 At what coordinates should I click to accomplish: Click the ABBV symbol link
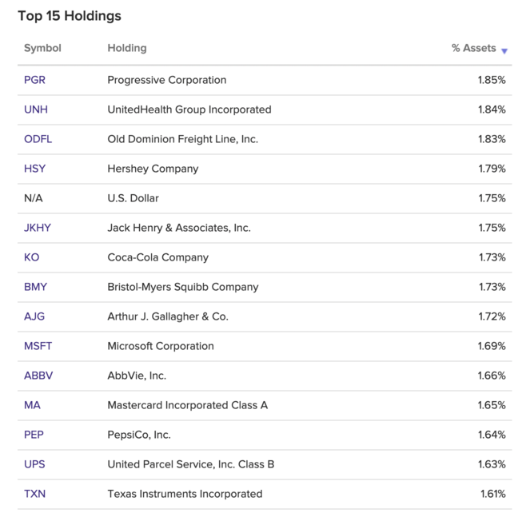click(38, 376)
